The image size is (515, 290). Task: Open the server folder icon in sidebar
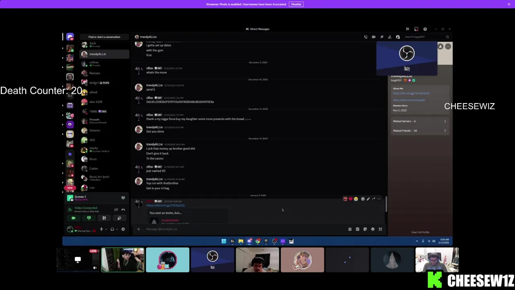[70, 154]
